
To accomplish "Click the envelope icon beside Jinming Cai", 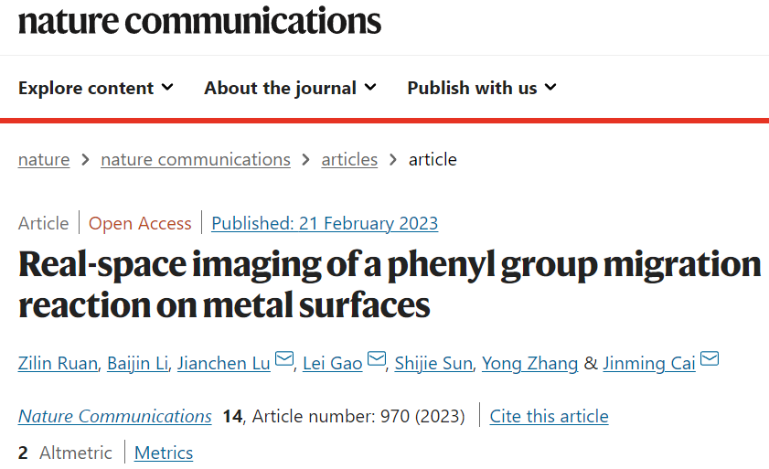I will pos(710,360).
